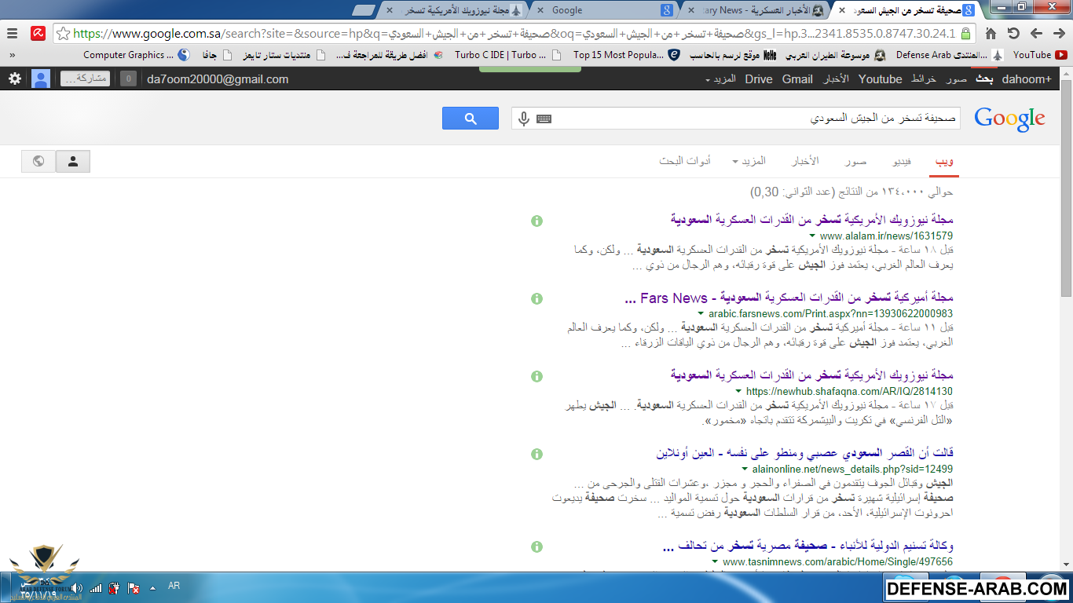1073x603 pixels.
Task: Toggle on-screen keyboard input tool
Action: tap(544, 119)
